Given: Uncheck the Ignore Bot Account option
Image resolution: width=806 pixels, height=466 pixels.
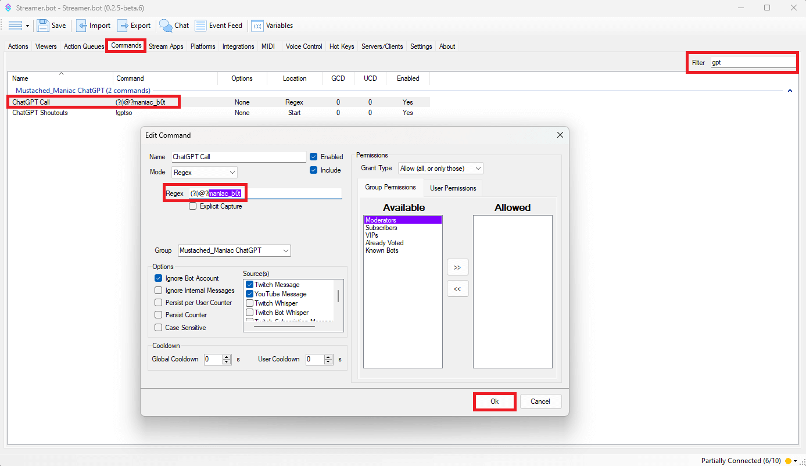Looking at the screenshot, I should coord(159,278).
